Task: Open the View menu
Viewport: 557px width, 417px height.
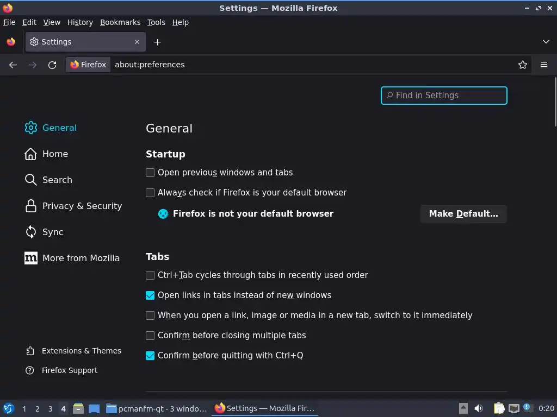Action: coord(52,22)
